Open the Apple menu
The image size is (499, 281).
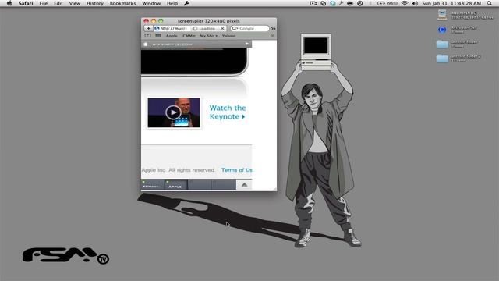[x=9, y=3]
